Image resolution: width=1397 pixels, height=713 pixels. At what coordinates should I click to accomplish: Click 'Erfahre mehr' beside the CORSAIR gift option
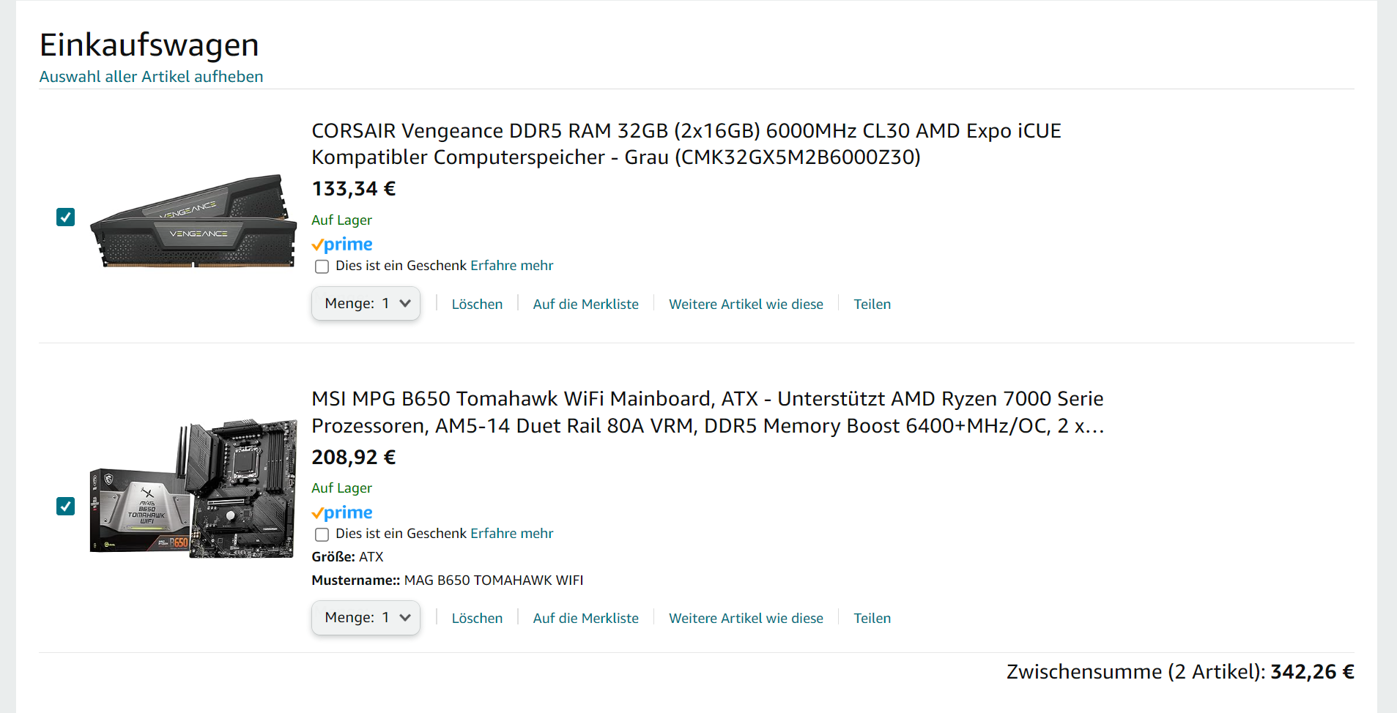click(511, 266)
